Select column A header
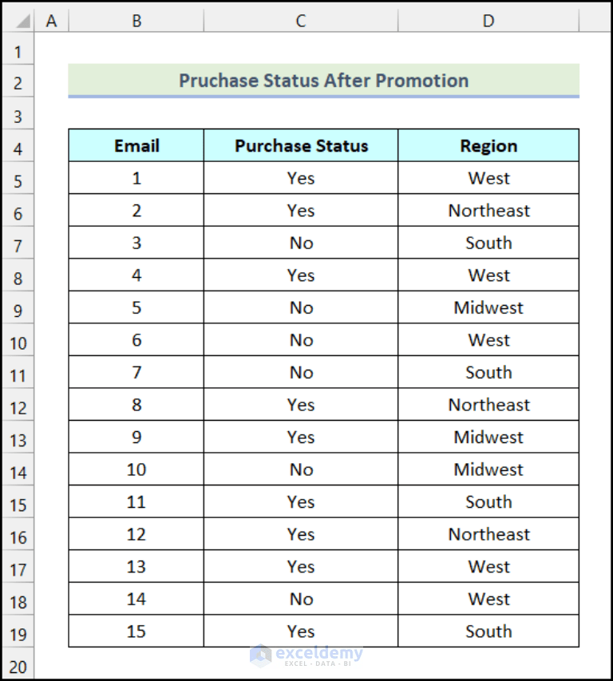This screenshot has width=613, height=681. point(51,20)
